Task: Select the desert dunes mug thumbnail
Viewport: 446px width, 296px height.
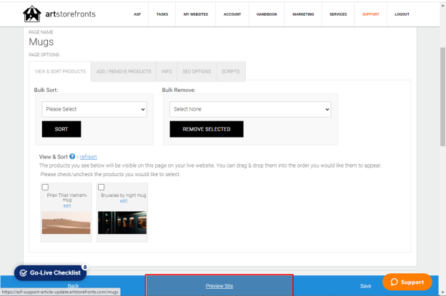Action: tap(66, 223)
